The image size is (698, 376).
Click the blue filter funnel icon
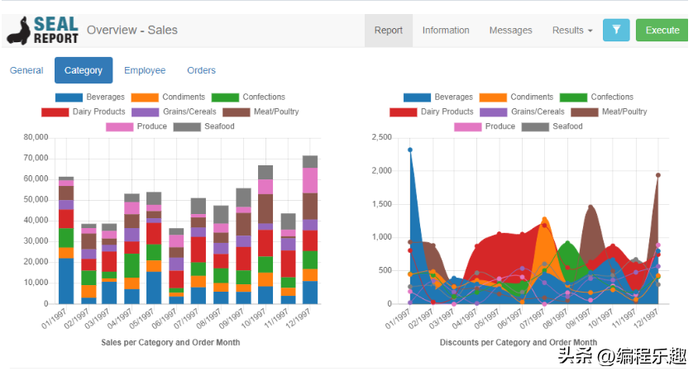pyautogui.click(x=616, y=30)
